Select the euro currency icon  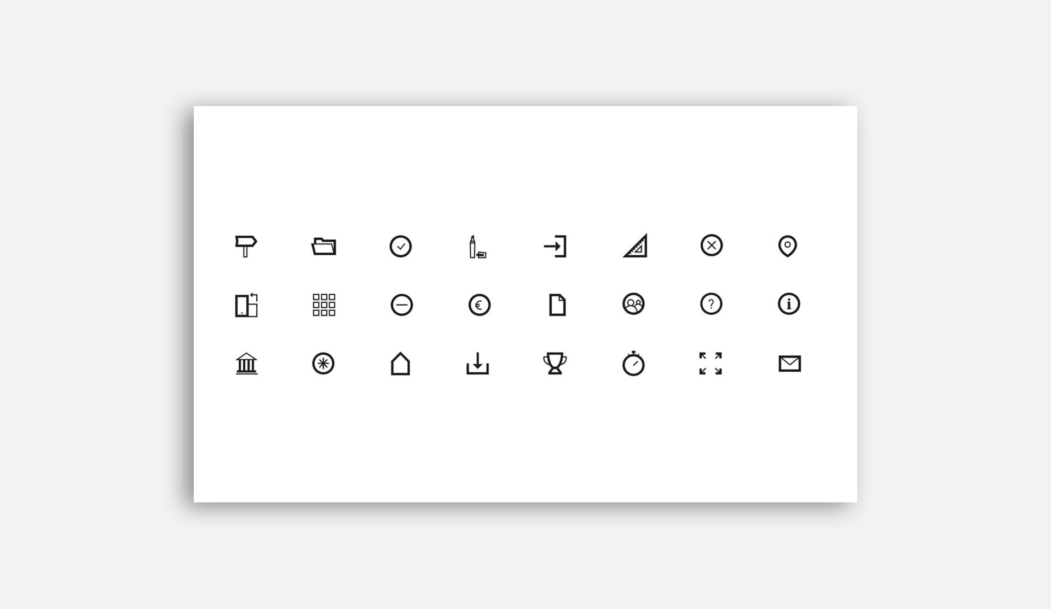pos(480,305)
